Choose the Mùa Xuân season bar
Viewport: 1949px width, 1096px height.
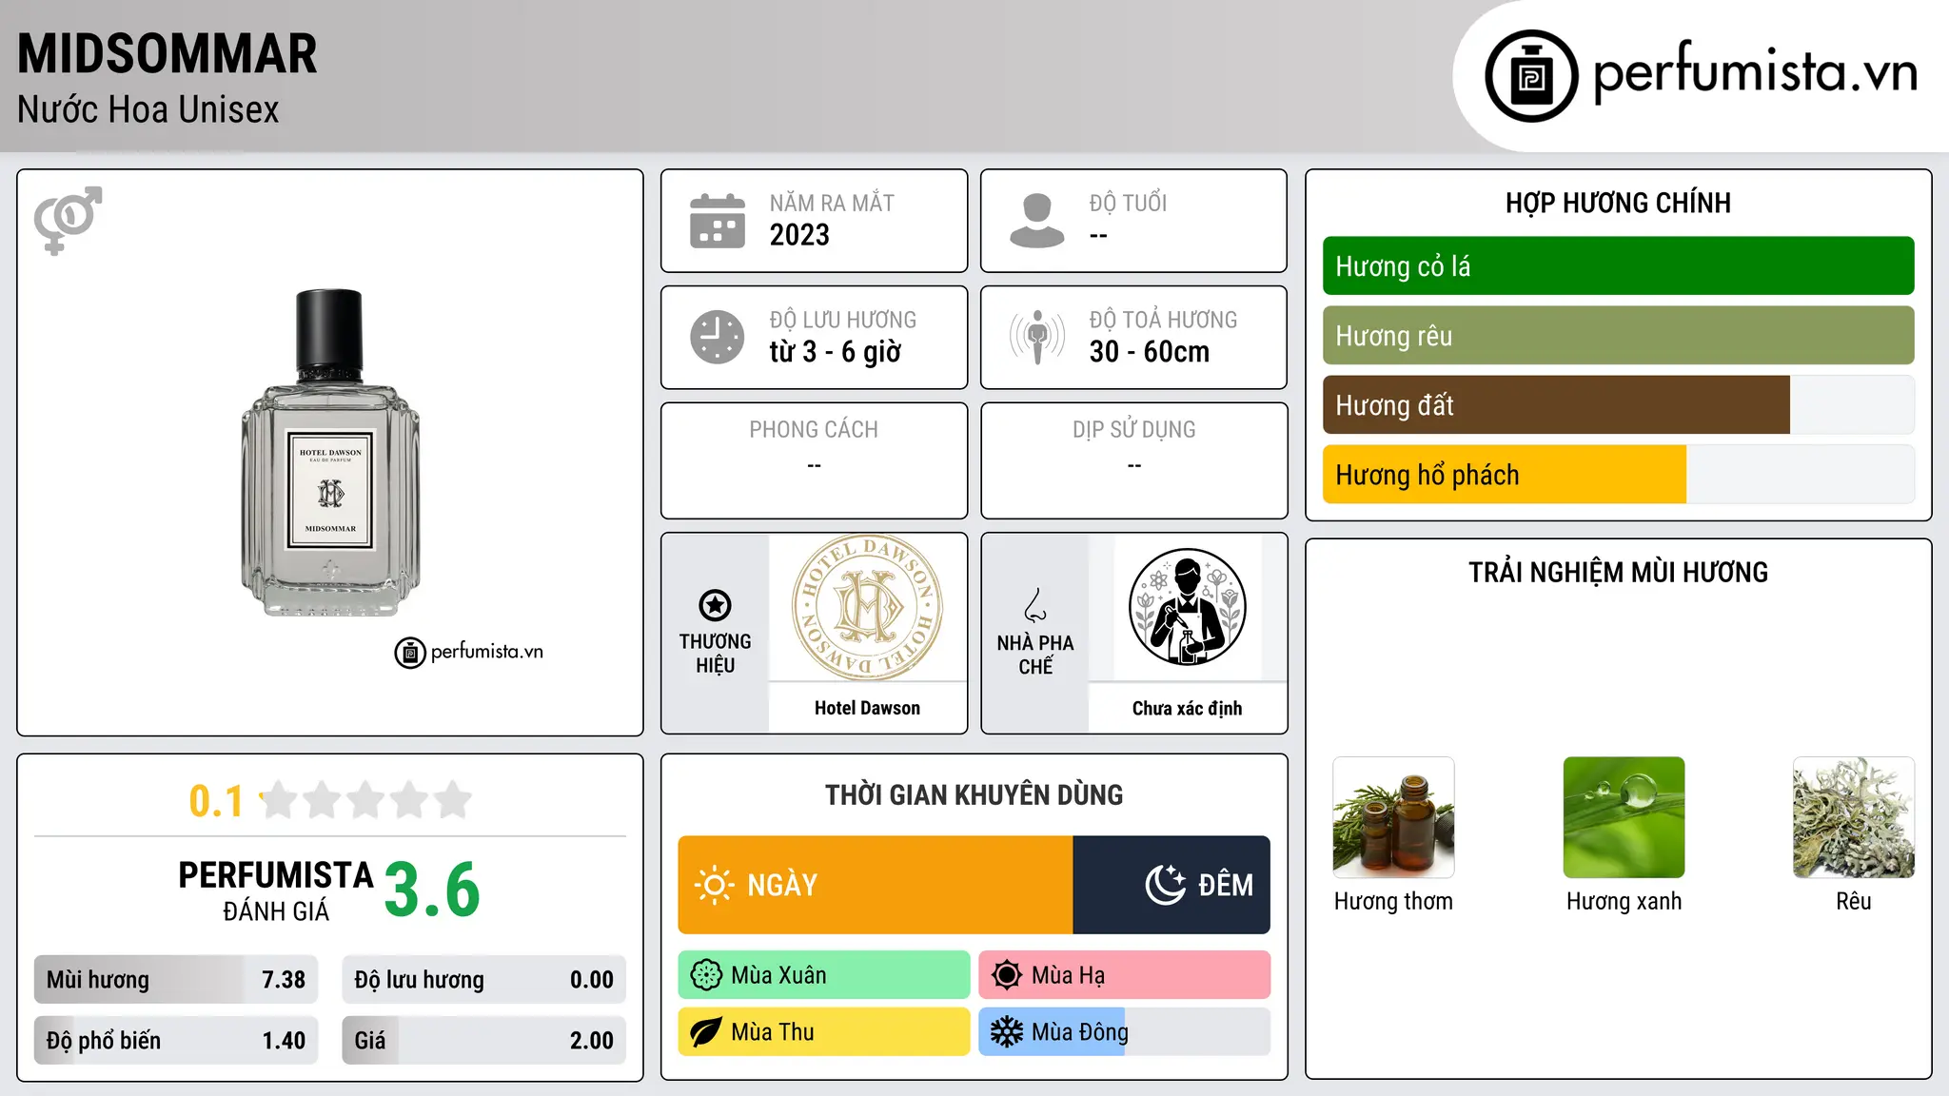coord(824,975)
